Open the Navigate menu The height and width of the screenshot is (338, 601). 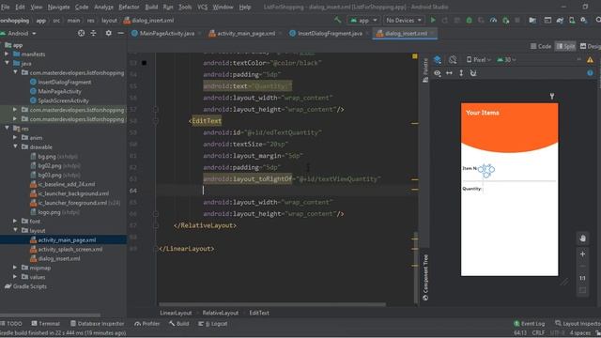(x=58, y=7)
